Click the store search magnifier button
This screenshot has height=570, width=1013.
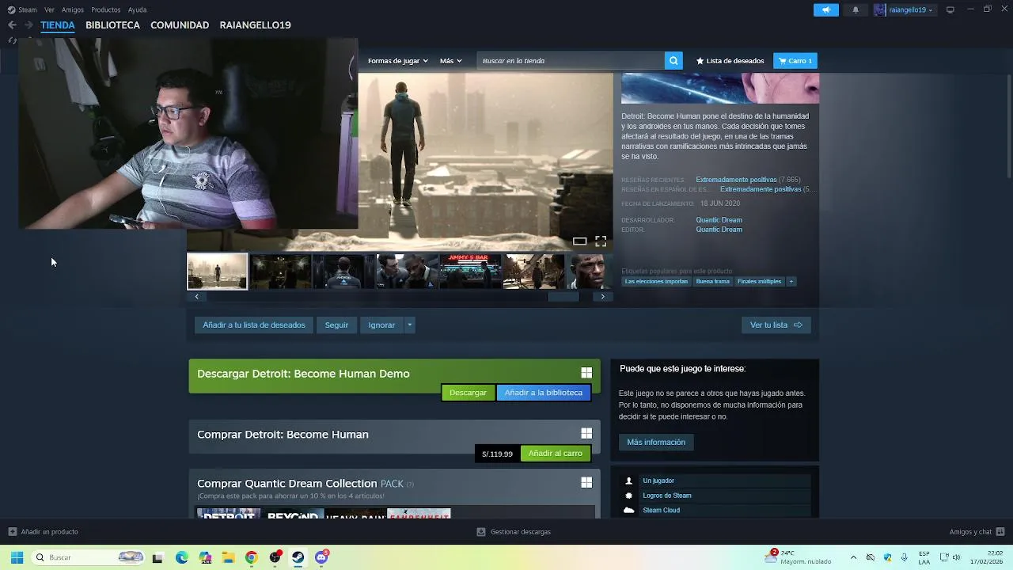(673, 61)
